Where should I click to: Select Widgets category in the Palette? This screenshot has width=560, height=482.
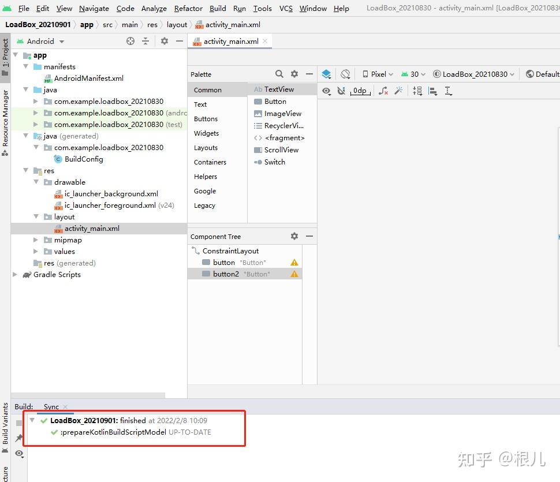pos(206,133)
